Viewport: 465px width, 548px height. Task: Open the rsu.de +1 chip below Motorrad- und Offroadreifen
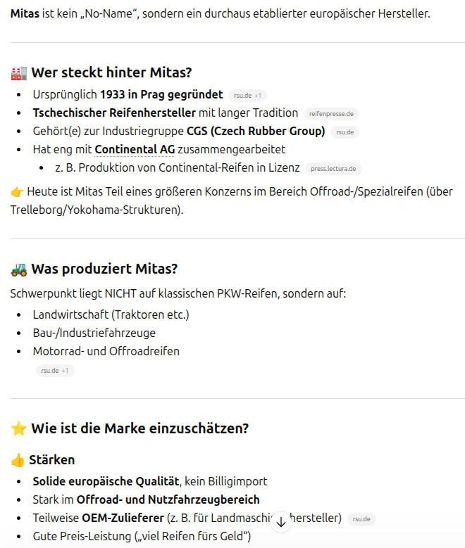[x=55, y=370]
